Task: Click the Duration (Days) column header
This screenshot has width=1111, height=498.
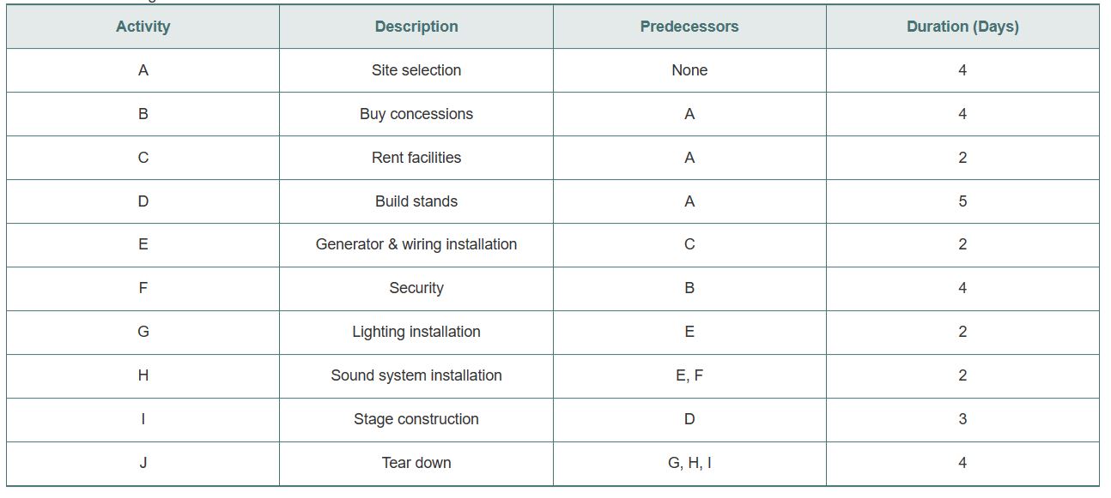Action: [x=962, y=27]
